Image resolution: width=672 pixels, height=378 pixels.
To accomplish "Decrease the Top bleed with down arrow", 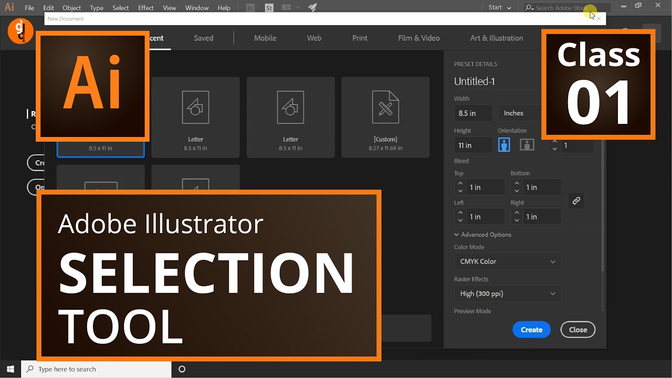I will tap(460, 191).
